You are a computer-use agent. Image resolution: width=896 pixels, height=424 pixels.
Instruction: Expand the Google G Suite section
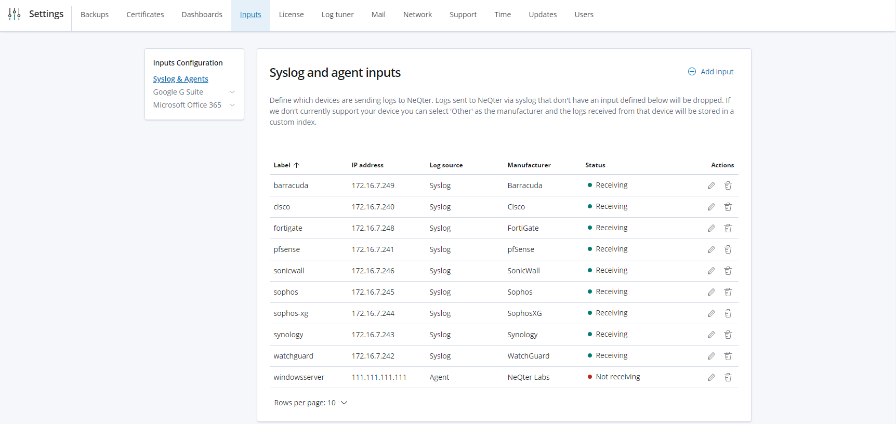coord(232,92)
